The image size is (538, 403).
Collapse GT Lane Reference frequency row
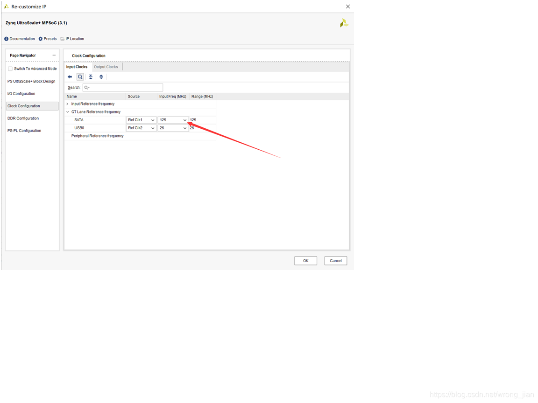click(68, 112)
